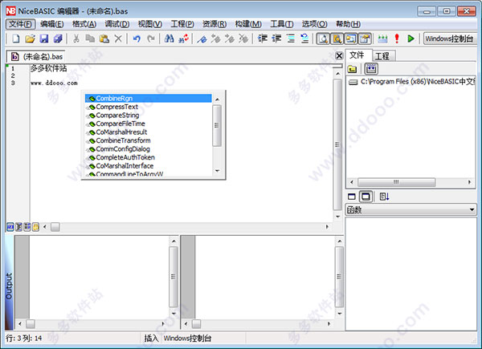Image resolution: width=482 pixels, height=349 pixels.
Task: Select the C:\Program Files (x86) drive entry
Action: [x=412, y=82]
